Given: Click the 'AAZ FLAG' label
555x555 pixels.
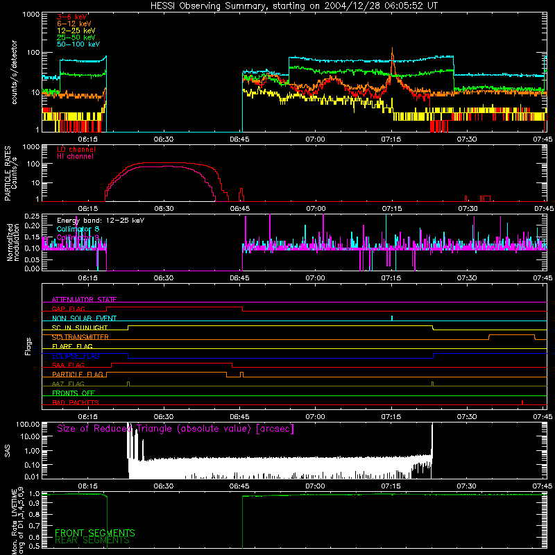Looking at the screenshot, I should click(x=68, y=384).
